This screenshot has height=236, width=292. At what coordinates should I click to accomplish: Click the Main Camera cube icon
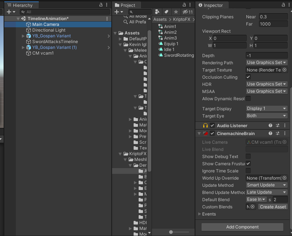point(28,24)
